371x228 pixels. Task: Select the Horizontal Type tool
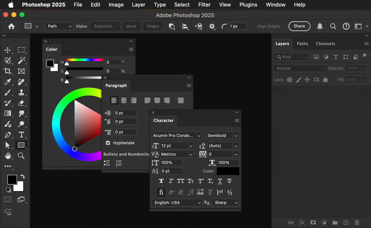tap(21, 135)
